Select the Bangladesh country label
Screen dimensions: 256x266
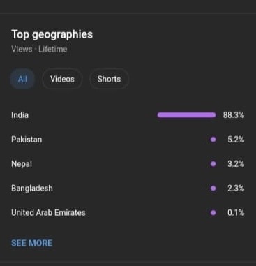32,188
